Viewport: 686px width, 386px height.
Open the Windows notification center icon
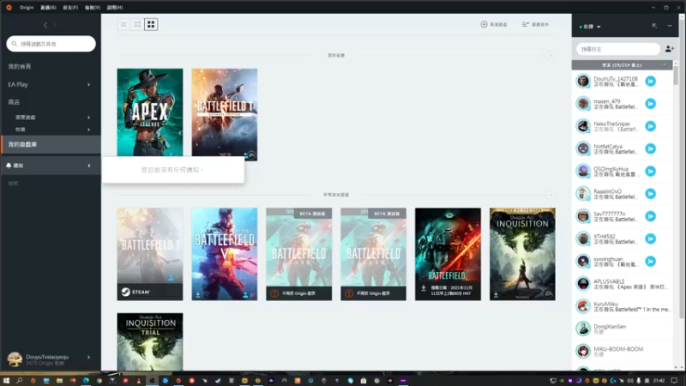pyautogui.click(x=674, y=381)
